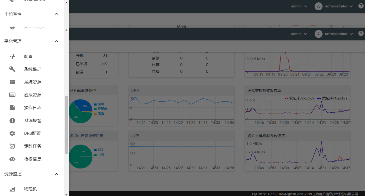This screenshot has width=365, height=196.
Task: Click the help question mark in upper header bar
Action: [361, 6]
